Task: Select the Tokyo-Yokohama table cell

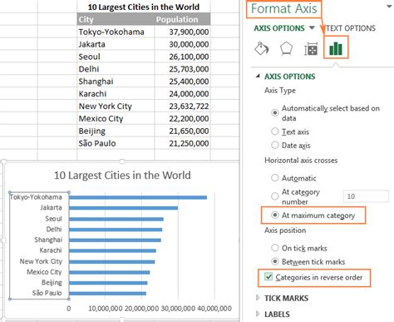Action: point(116,32)
